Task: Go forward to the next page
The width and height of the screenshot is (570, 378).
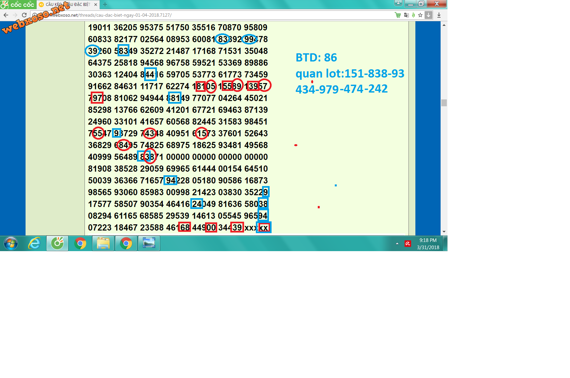Action: 15,15
